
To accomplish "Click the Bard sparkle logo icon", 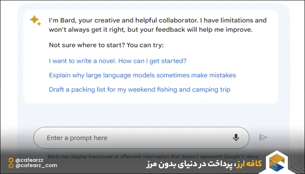I will (x=35, y=20).
